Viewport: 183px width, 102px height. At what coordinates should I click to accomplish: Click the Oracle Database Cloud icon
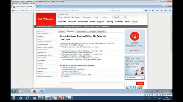point(135,36)
